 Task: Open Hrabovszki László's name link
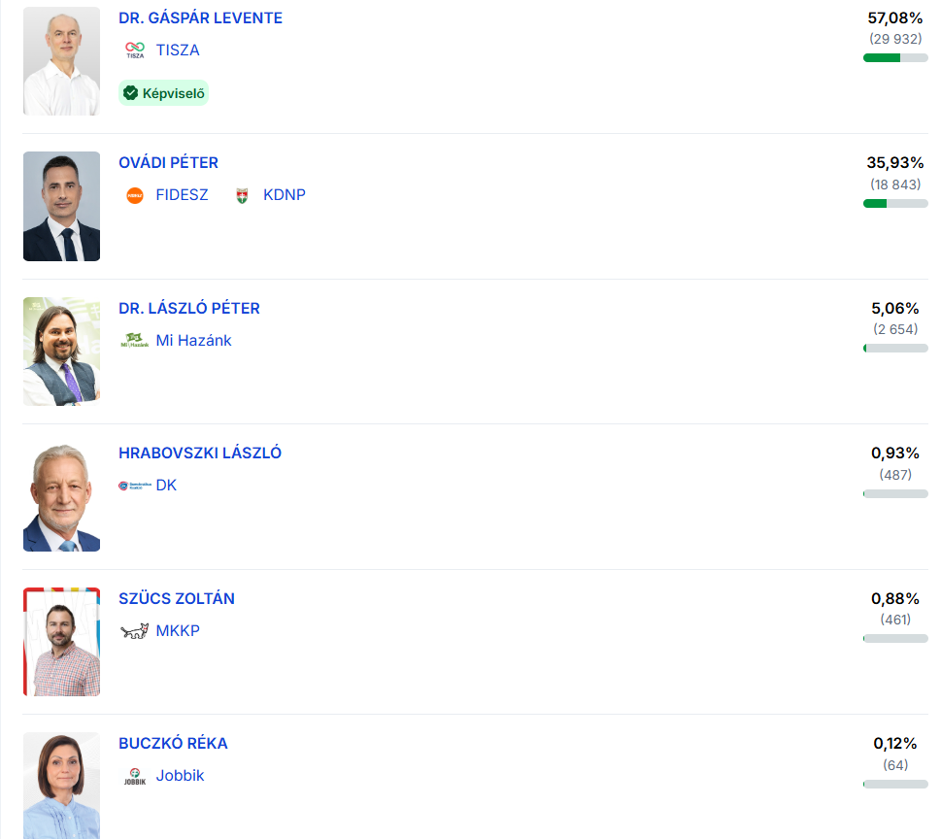pos(200,453)
